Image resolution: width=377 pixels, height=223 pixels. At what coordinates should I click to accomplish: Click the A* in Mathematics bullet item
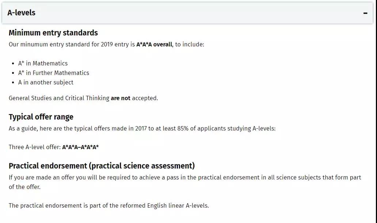[43, 63]
